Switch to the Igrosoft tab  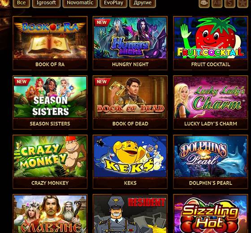(x=46, y=3)
